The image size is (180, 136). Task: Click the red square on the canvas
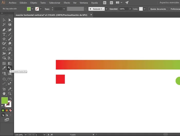coord(60,79)
